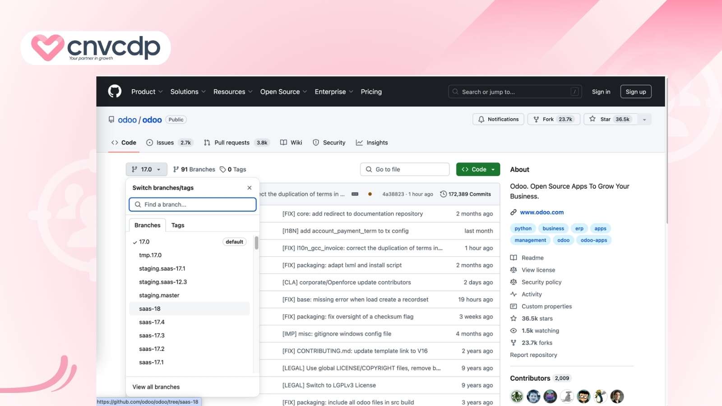The width and height of the screenshot is (722, 406).
Task: Open the Pull requests tab
Action: [231, 143]
